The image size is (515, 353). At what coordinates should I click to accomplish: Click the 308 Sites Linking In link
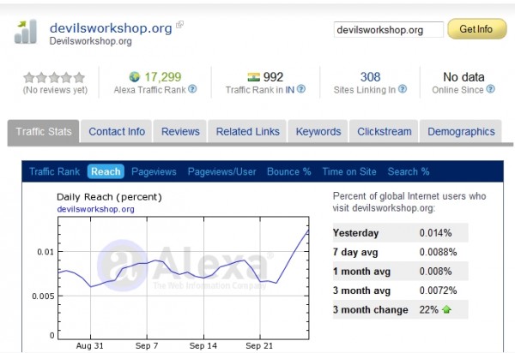pos(370,77)
